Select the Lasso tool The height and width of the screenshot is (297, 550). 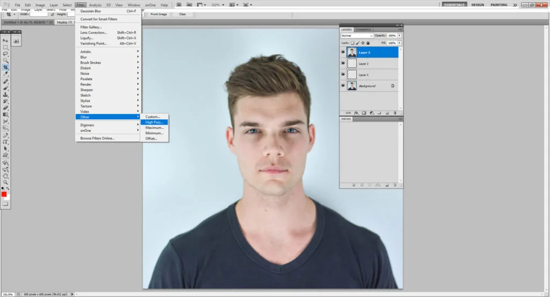(x=5, y=54)
